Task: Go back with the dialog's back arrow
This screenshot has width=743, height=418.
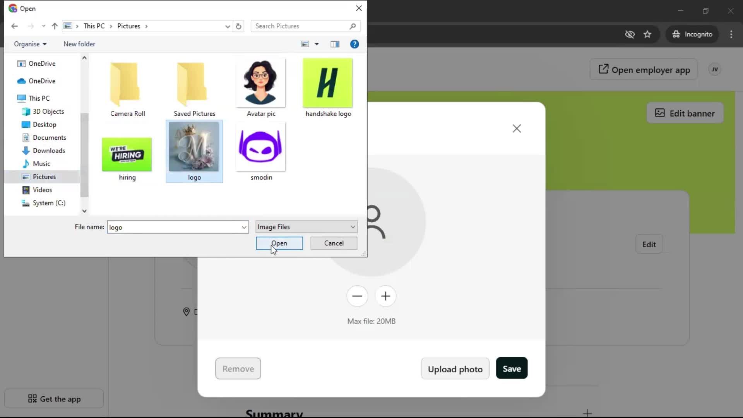Action: (x=14, y=26)
